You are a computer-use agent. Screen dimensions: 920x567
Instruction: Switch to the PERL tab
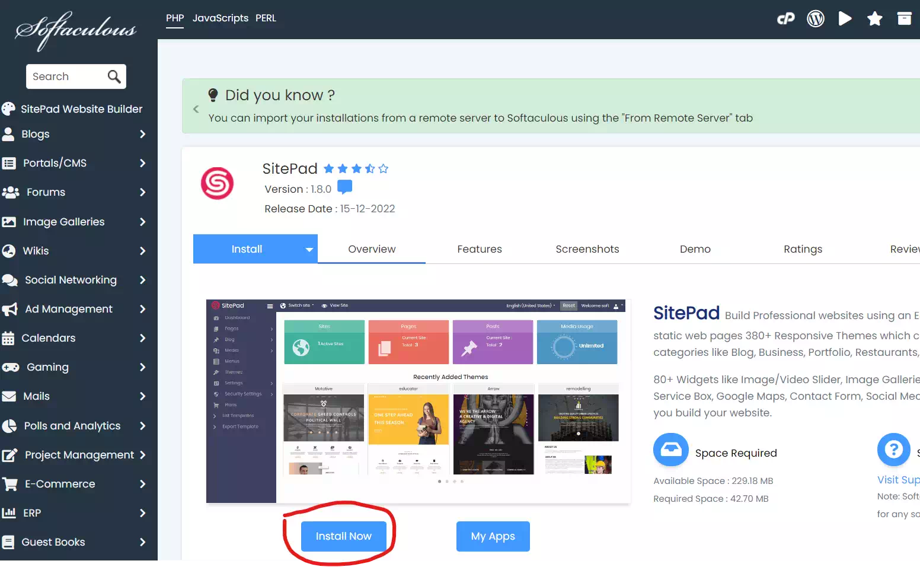pos(266,18)
